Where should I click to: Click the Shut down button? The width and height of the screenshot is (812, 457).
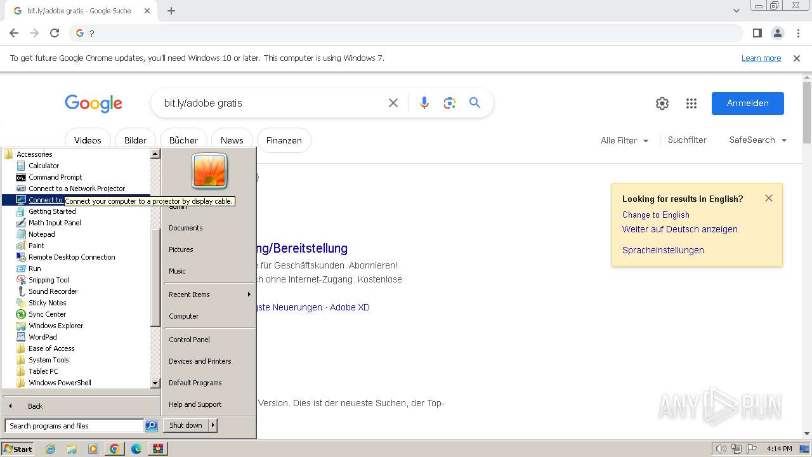[x=186, y=425]
